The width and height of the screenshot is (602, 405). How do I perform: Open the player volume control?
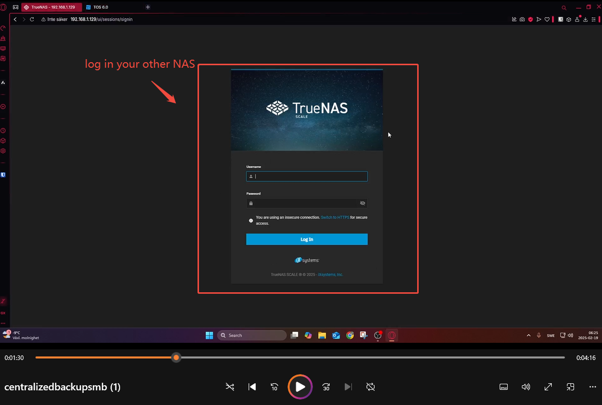click(x=525, y=387)
